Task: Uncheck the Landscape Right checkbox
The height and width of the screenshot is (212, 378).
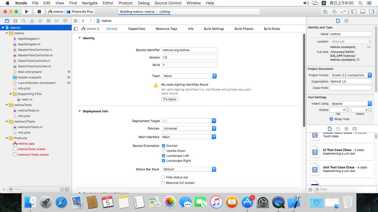Action: (164, 161)
